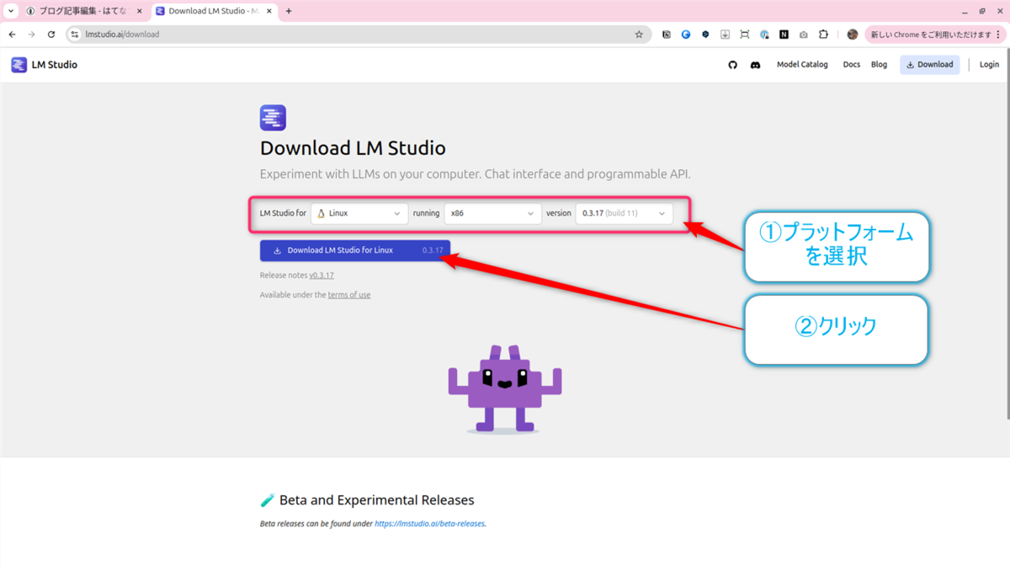The height and width of the screenshot is (571, 1010).
Task: Open Model Catalog in the site nav
Action: [802, 65]
